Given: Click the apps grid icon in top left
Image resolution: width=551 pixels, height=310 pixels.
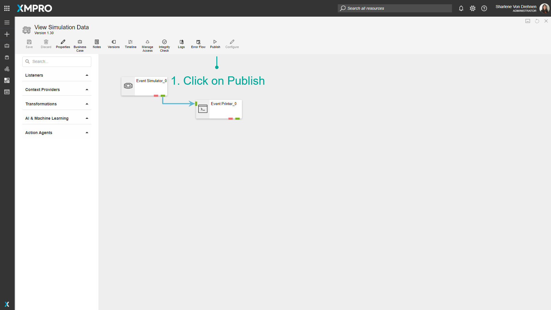Looking at the screenshot, I should click(7, 8).
